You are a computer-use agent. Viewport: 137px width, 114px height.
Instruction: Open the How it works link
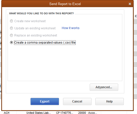(x=70, y=28)
